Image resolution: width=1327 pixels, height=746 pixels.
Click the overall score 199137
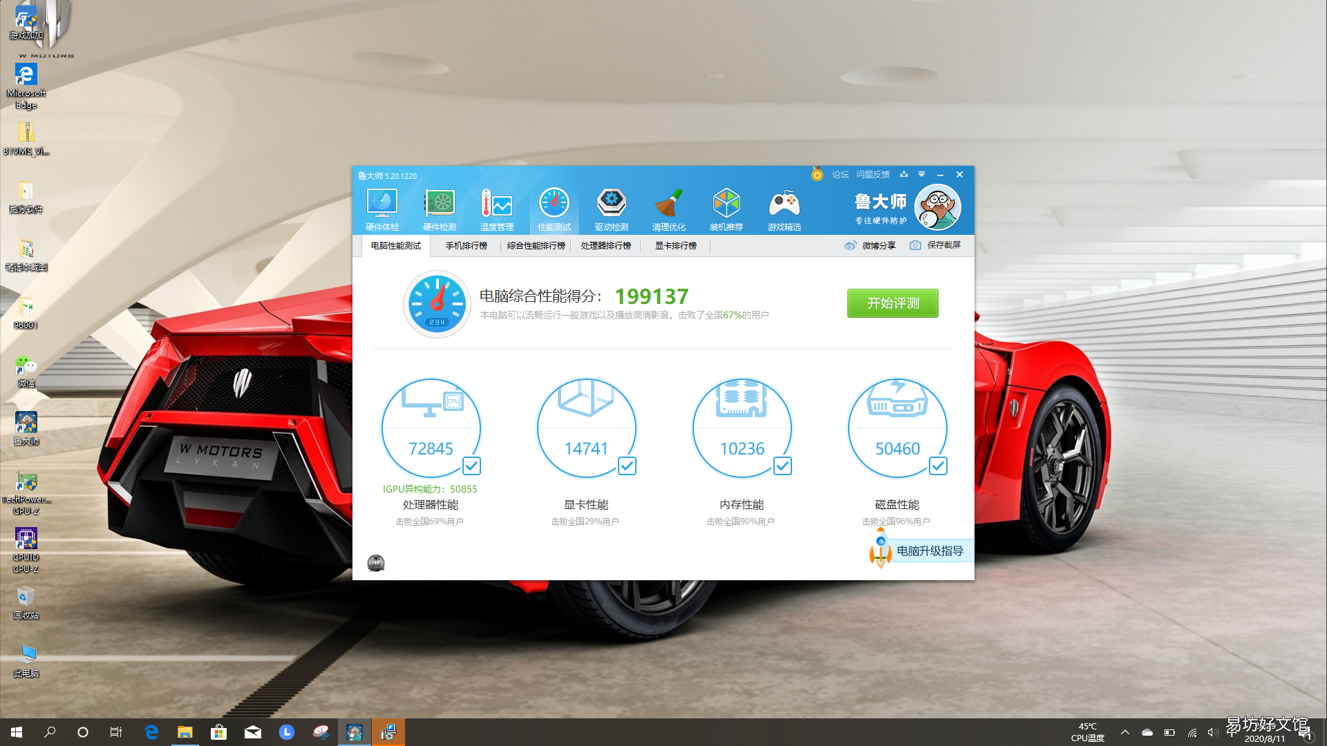(x=652, y=296)
